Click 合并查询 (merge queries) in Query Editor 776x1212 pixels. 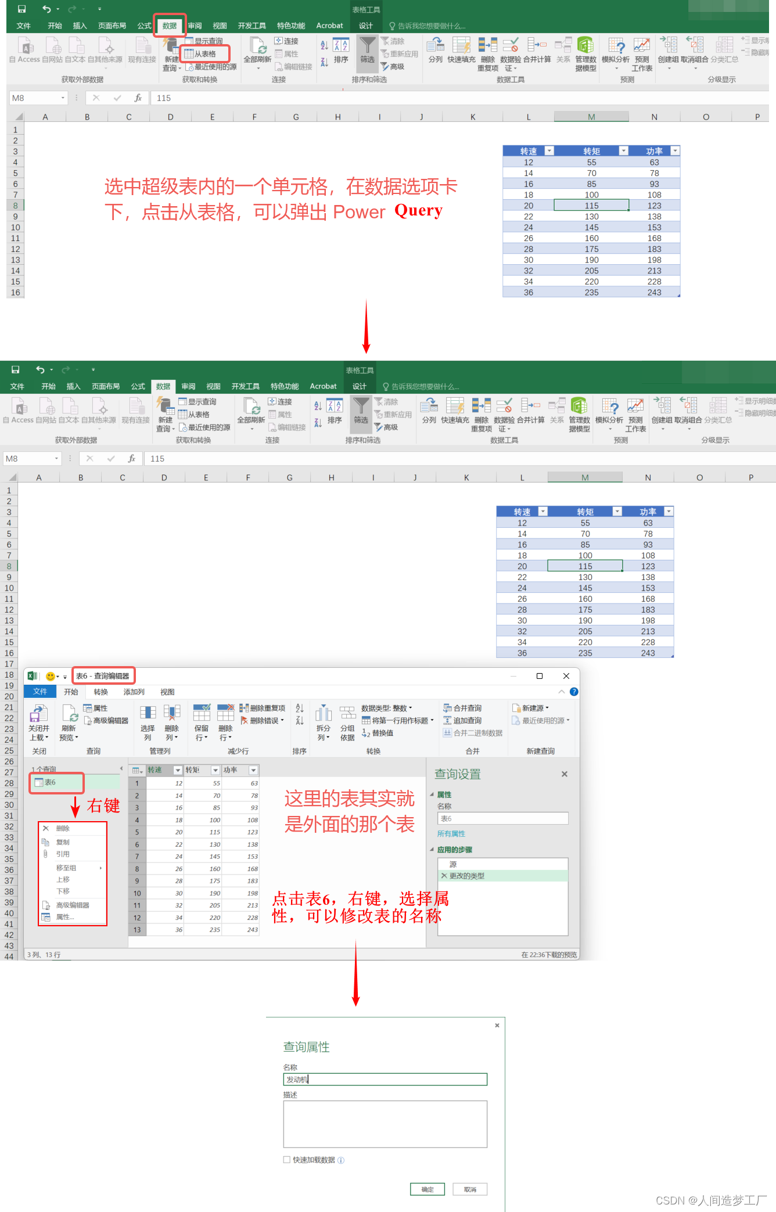462,709
